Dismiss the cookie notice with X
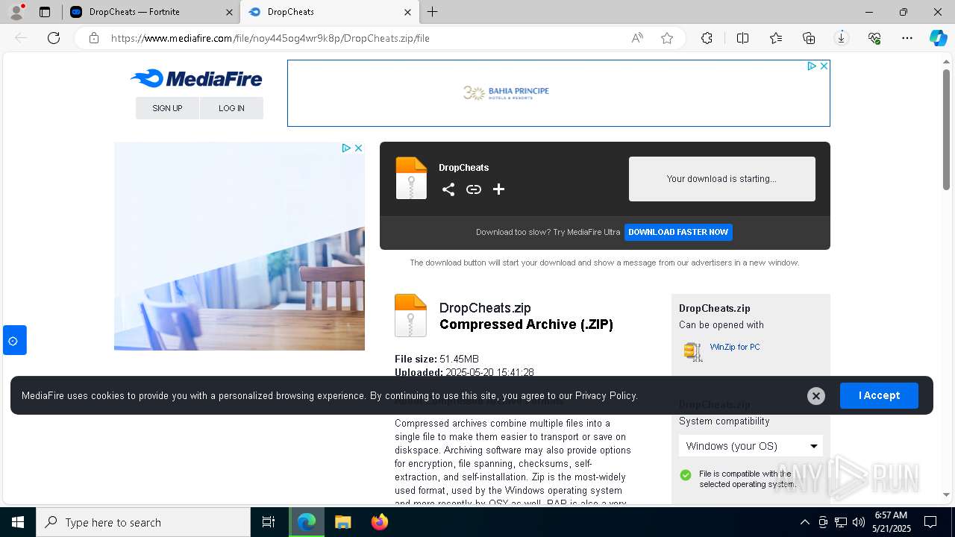This screenshot has height=537, width=955. (x=816, y=396)
